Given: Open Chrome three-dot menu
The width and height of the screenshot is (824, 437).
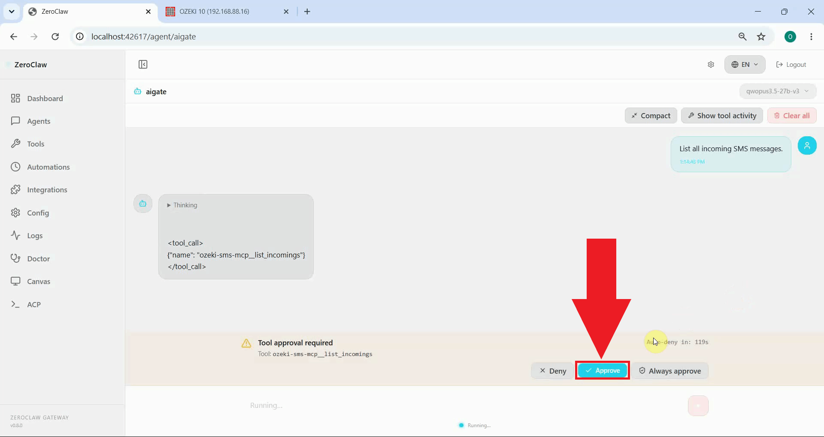Looking at the screenshot, I should pos(811,37).
